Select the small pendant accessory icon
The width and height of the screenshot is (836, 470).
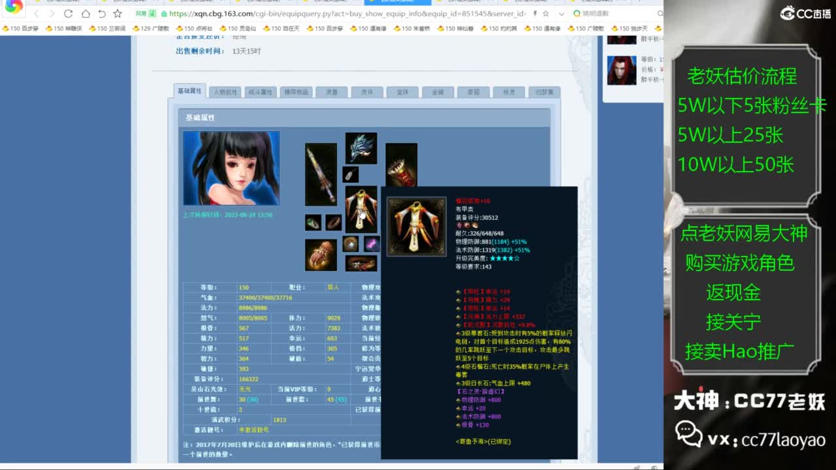(351, 174)
